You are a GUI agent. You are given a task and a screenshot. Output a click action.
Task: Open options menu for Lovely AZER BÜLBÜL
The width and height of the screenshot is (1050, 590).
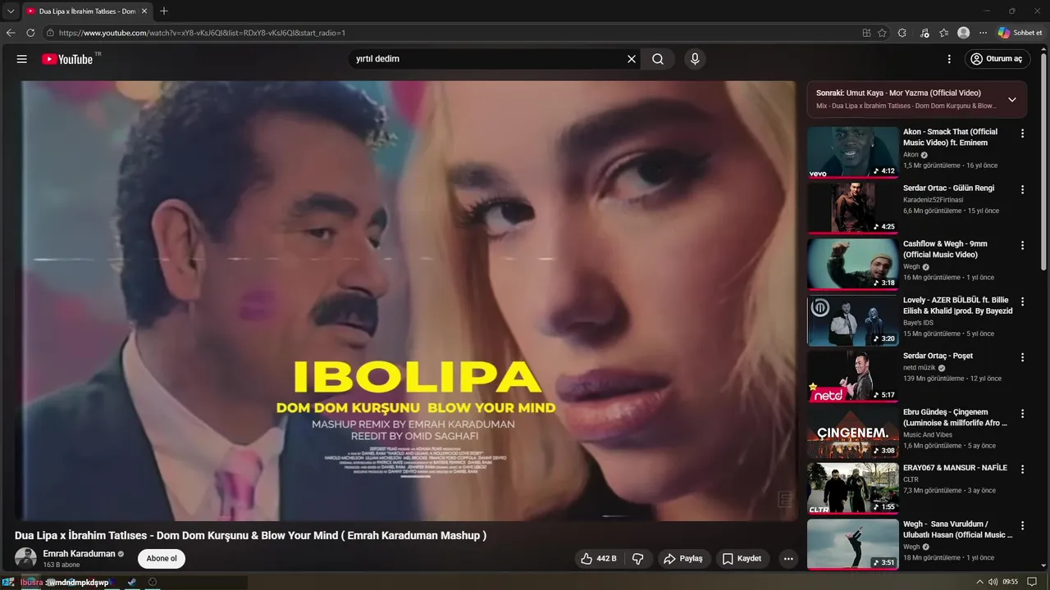coord(1022,302)
